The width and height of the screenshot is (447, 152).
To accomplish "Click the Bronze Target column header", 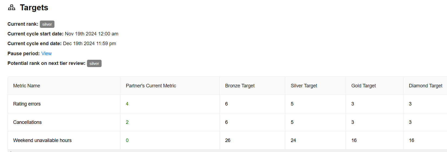I will (240, 86).
